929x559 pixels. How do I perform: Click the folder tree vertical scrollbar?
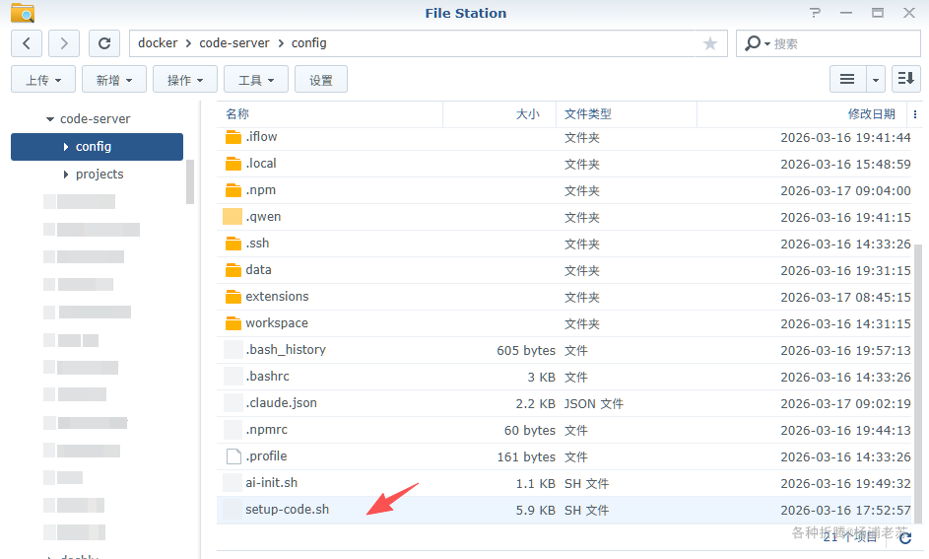tap(190, 182)
